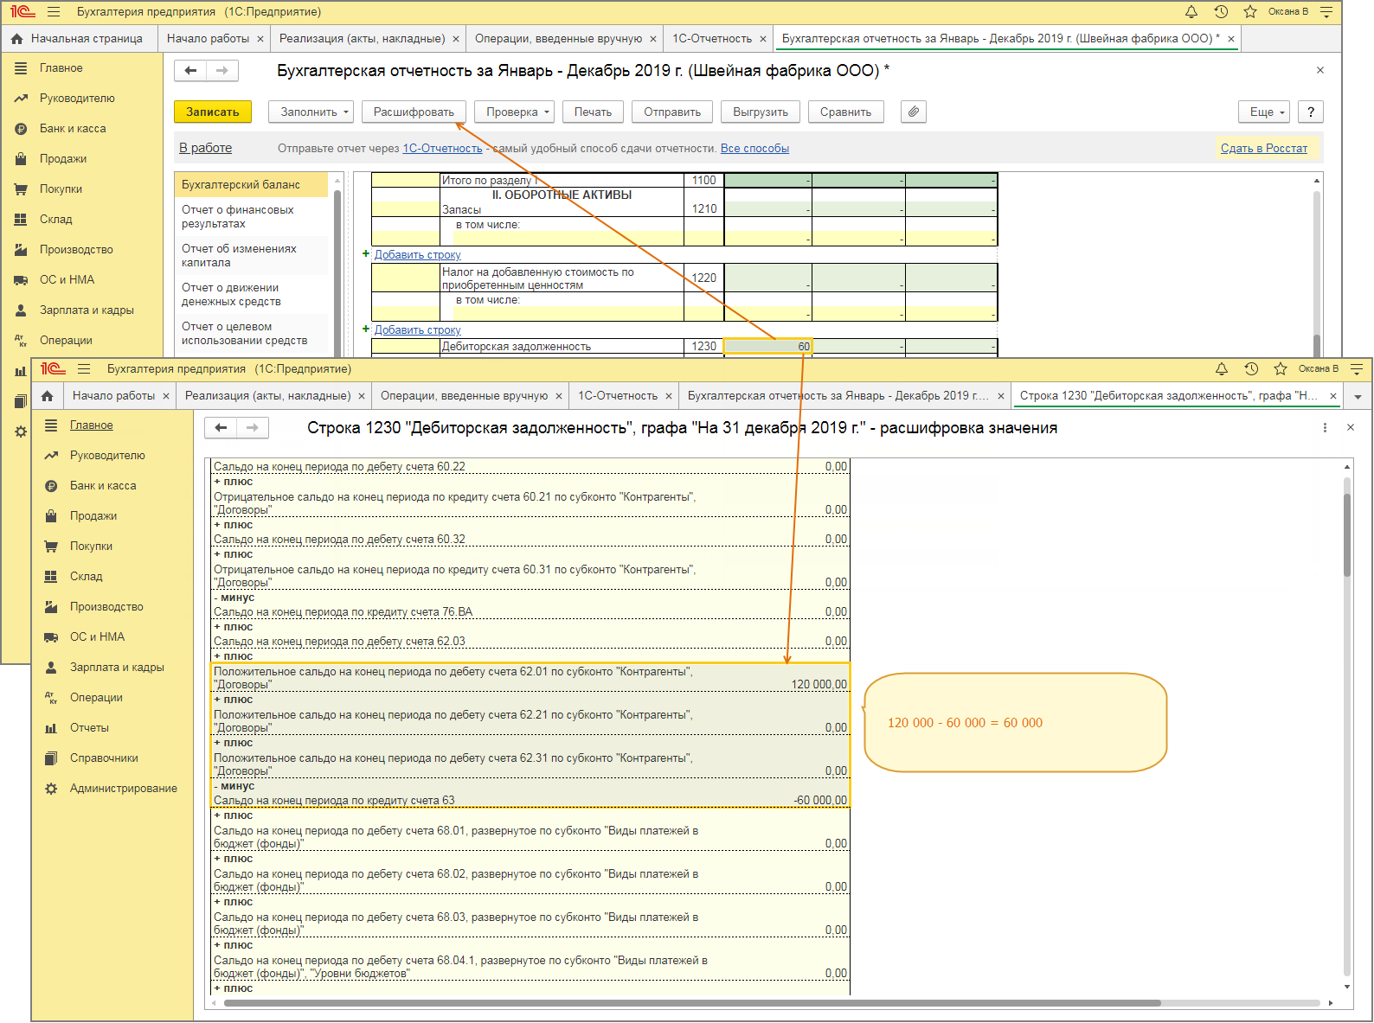Click Производство factory icon in front window sidebar

point(51,607)
